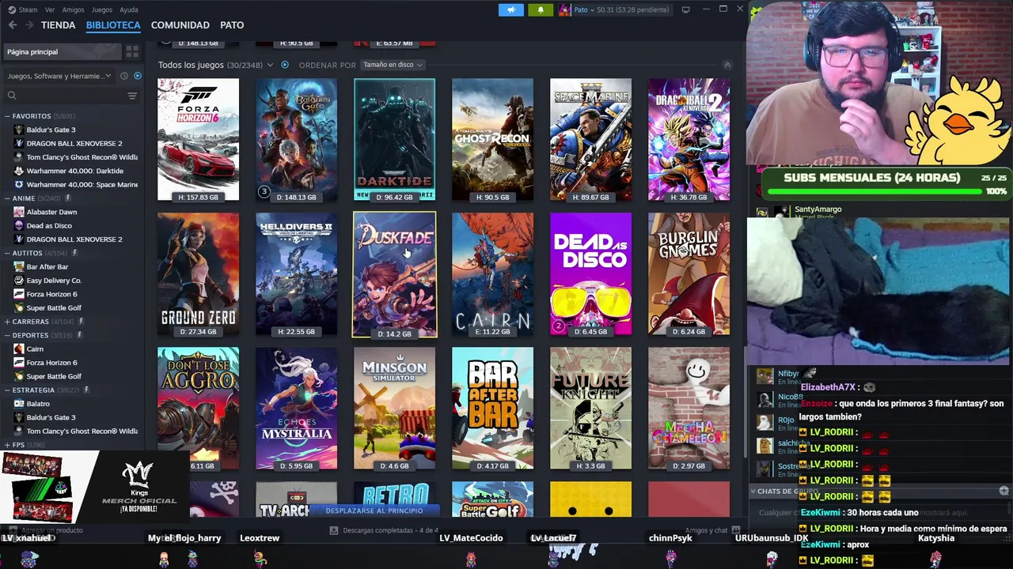This screenshot has width=1013, height=569.
Task: Open the Pato account wallet button
Action: tap(614, 9)
